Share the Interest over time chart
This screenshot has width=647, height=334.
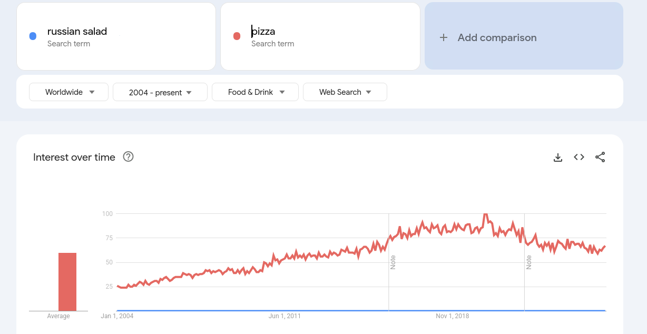tap(600, 157)
